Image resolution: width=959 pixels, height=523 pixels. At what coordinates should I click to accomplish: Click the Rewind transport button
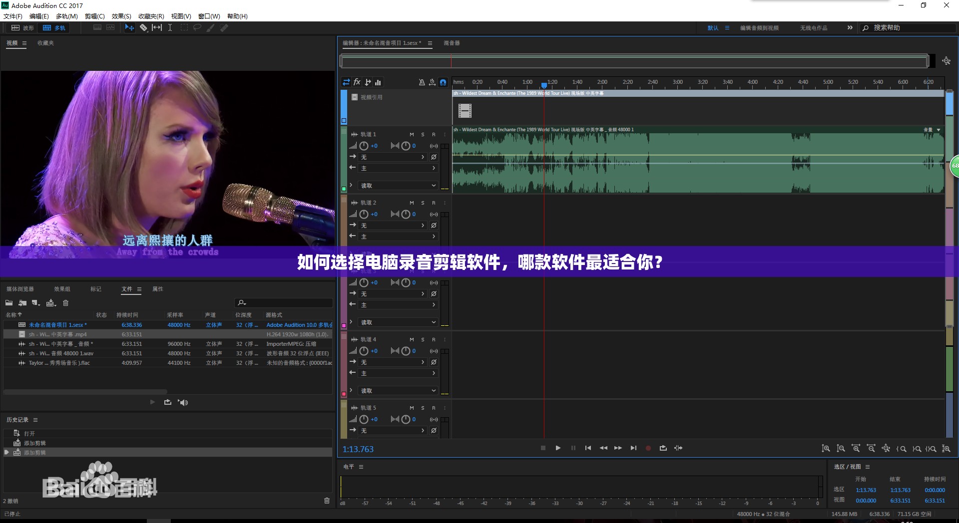click(x=603, y=448)
